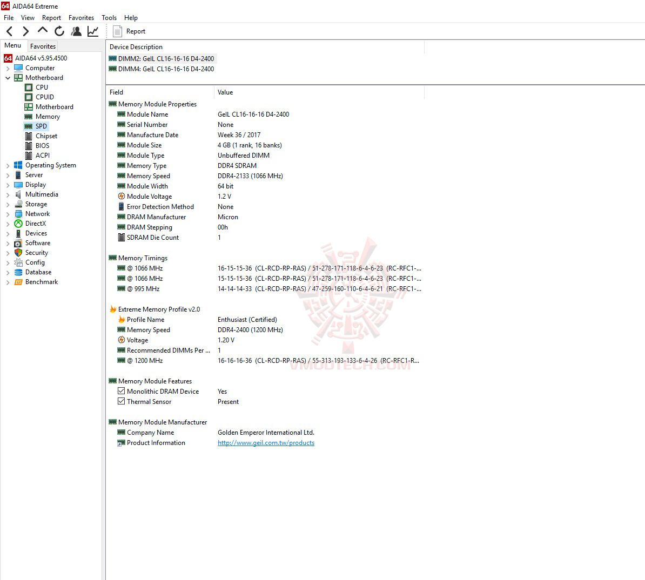Click the Value column header
Screen dimensions: 645x580
[x=319, y=92]
